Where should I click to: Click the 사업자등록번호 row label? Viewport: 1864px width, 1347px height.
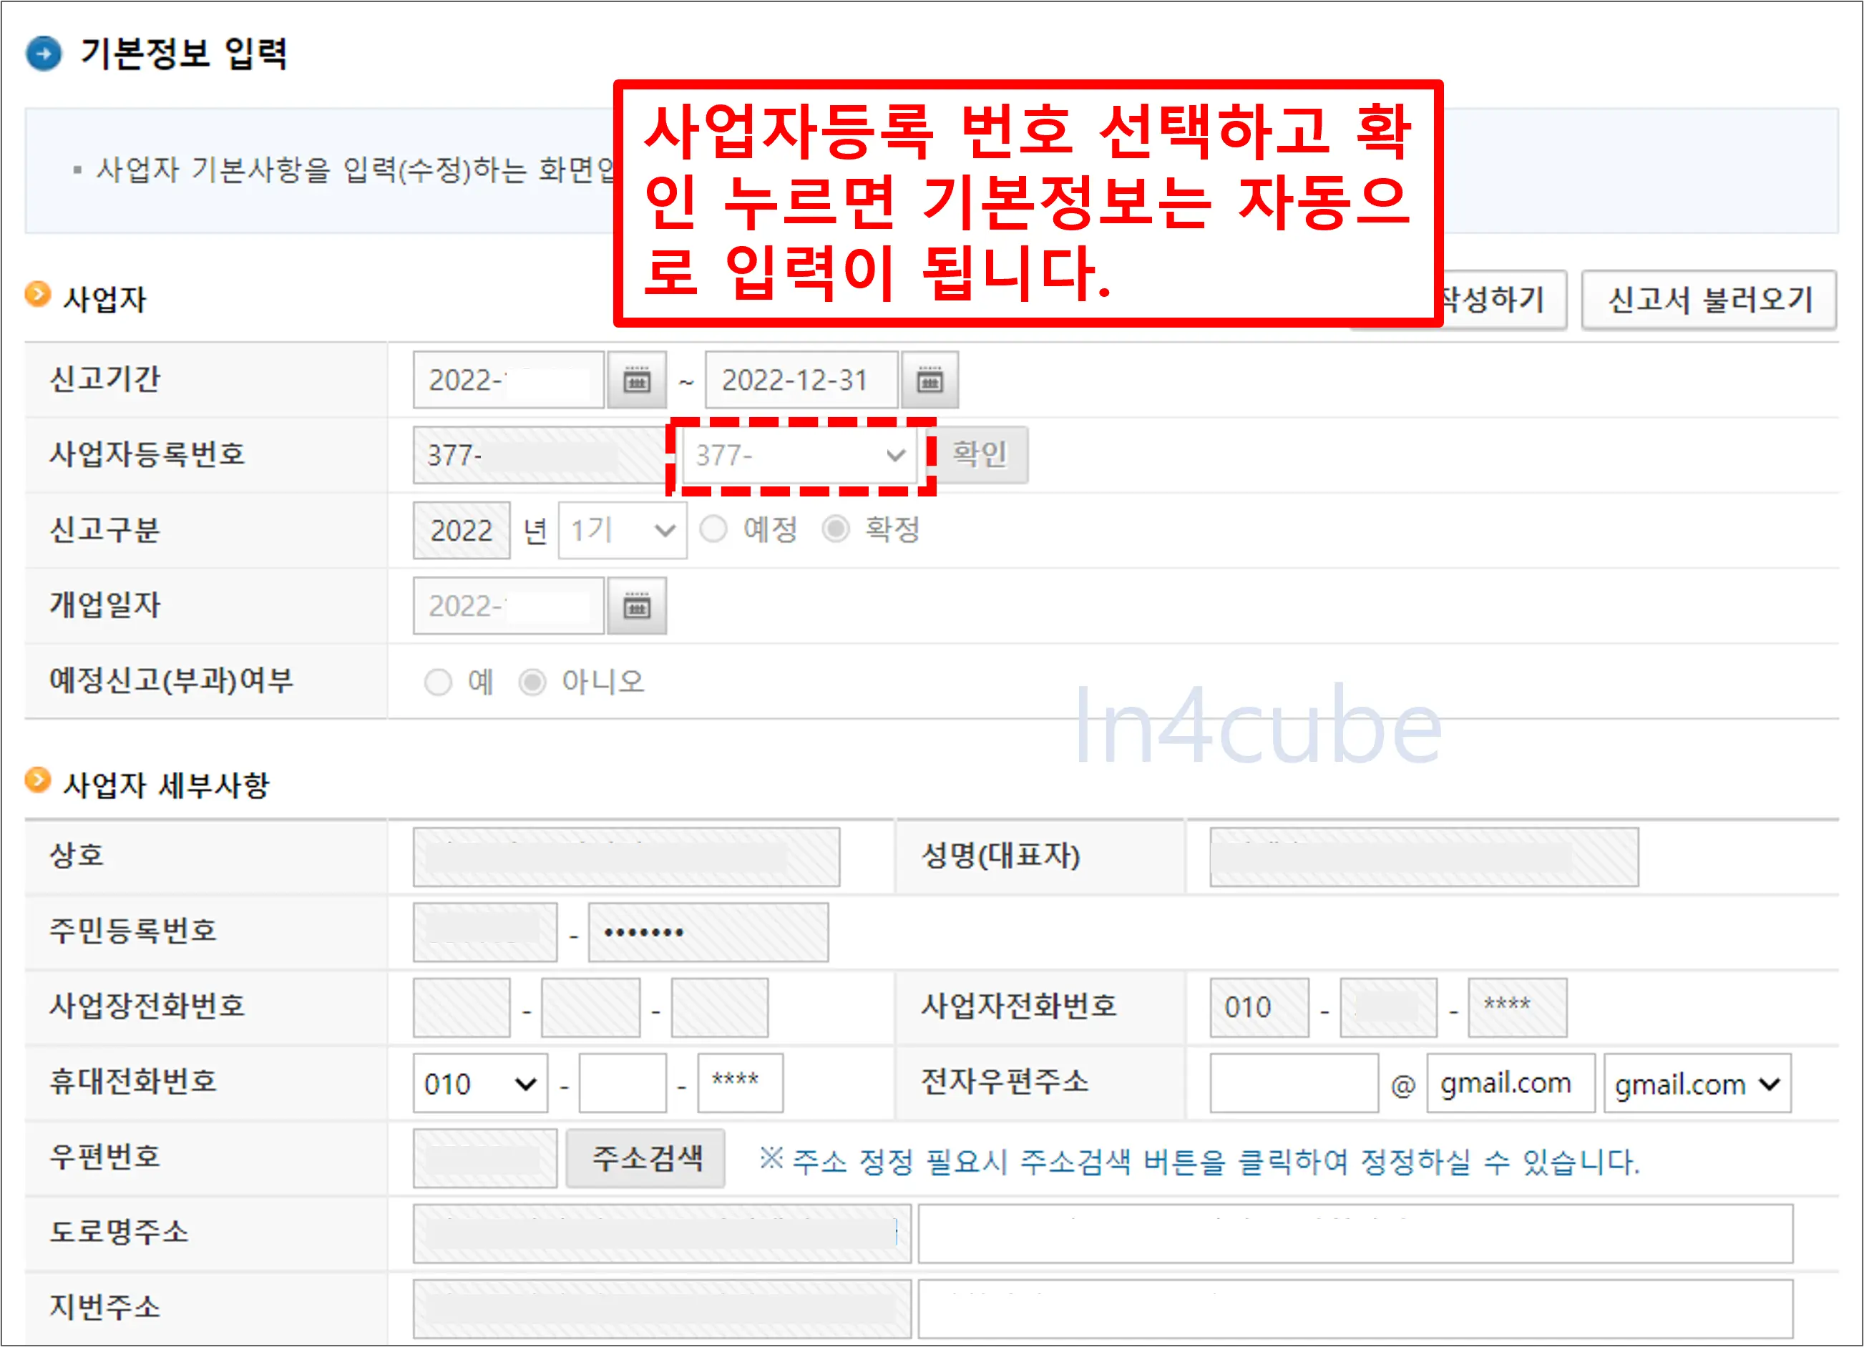click(x=147, y=454)
